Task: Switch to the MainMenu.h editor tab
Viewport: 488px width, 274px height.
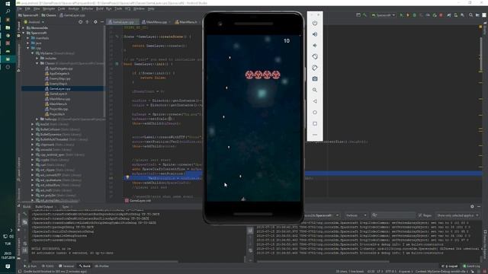Action: 188,22
